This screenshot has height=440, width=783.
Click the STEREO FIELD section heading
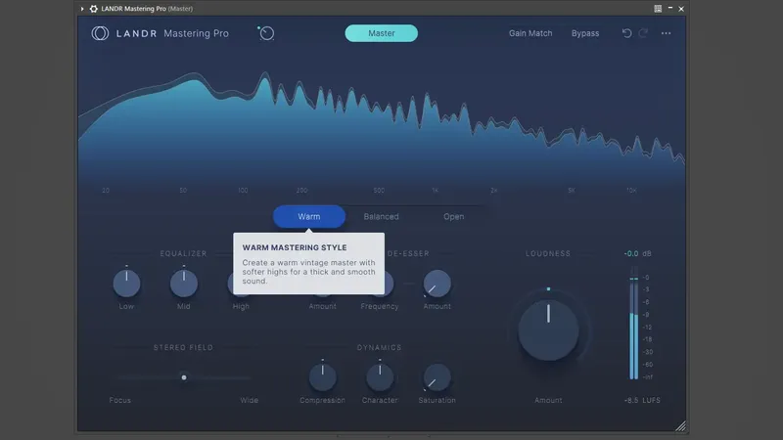coord(183,347)
